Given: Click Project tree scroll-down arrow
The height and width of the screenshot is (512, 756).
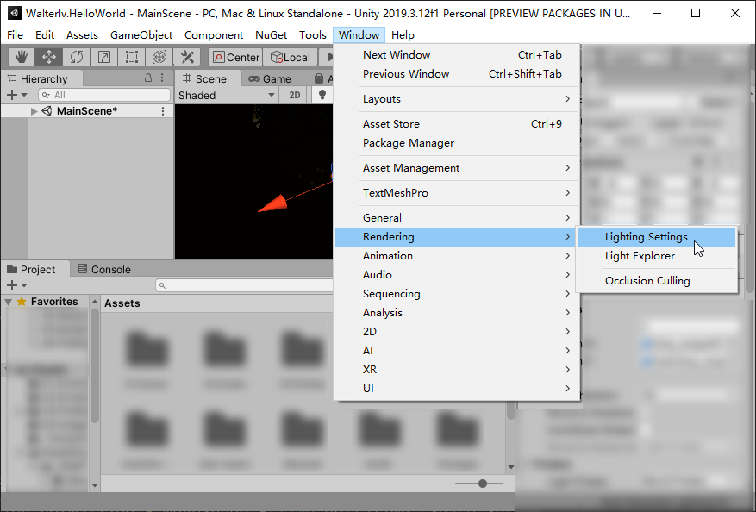Looking at the screenshot, I should [95, 485].
